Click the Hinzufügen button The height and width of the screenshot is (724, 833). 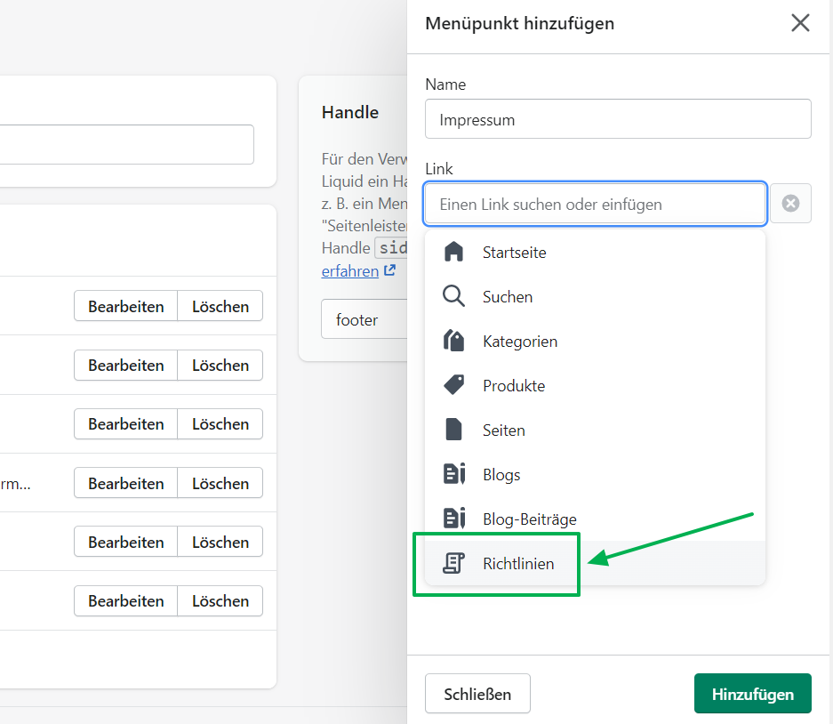click(x=752, y=694)
